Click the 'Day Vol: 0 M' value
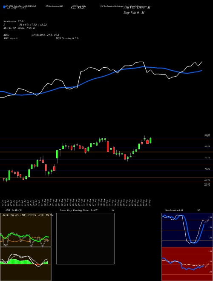The width and height of the screenshot is (213, 281). coord(134,13)
